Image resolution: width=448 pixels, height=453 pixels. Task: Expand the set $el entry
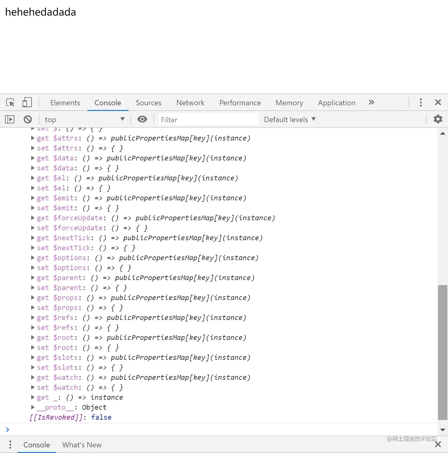33,188
